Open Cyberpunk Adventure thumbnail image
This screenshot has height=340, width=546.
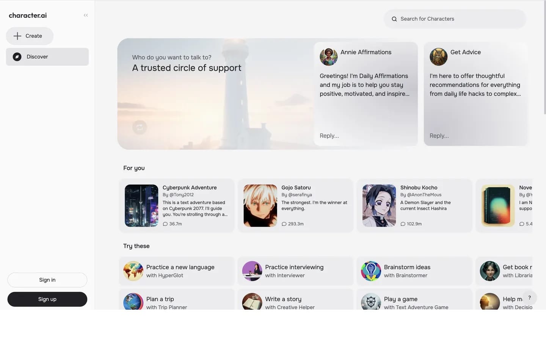tap(141, 206)
